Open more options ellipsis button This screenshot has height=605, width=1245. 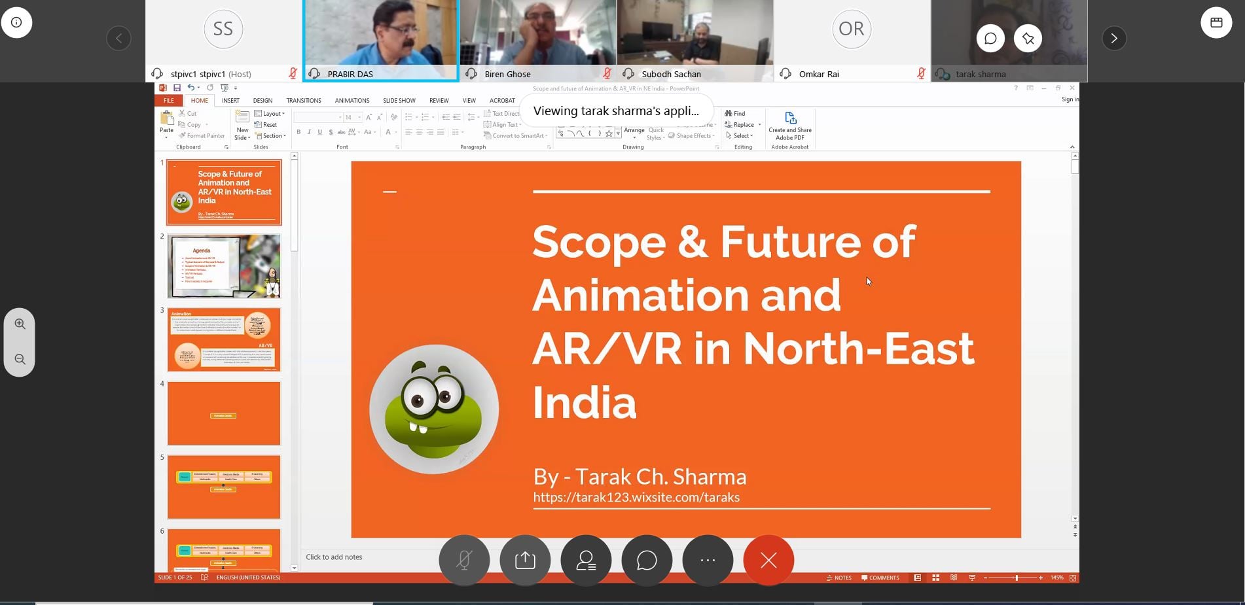pos(708,561)
